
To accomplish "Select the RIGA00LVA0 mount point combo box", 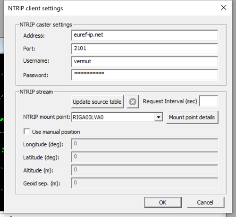I will pos(117,117).
